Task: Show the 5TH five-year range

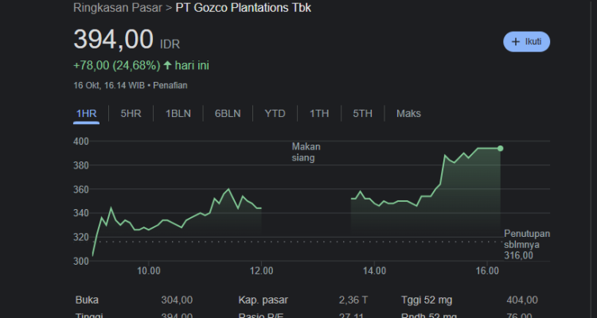Action: [x=362, y=114]
